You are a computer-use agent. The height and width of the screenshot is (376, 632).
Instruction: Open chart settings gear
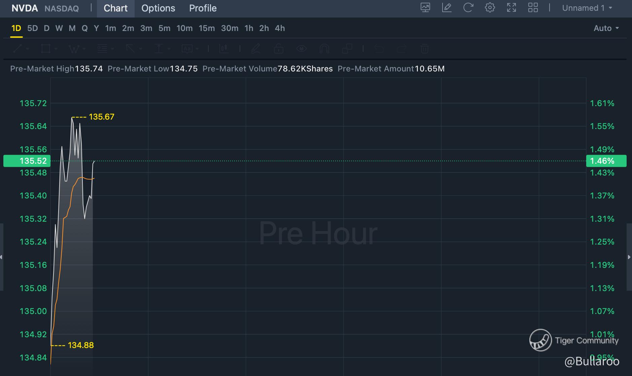[x=490, y=8]
